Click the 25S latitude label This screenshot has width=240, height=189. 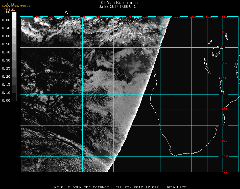coord(224,125)
